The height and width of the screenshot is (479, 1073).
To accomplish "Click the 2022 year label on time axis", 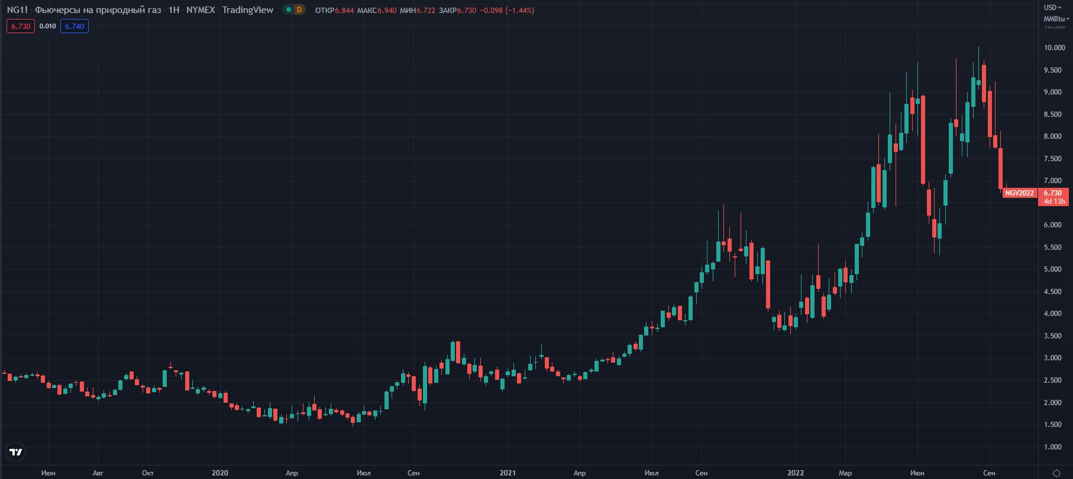I will [x=796, y=473].
